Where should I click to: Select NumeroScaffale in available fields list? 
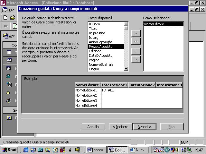(106, 64)
